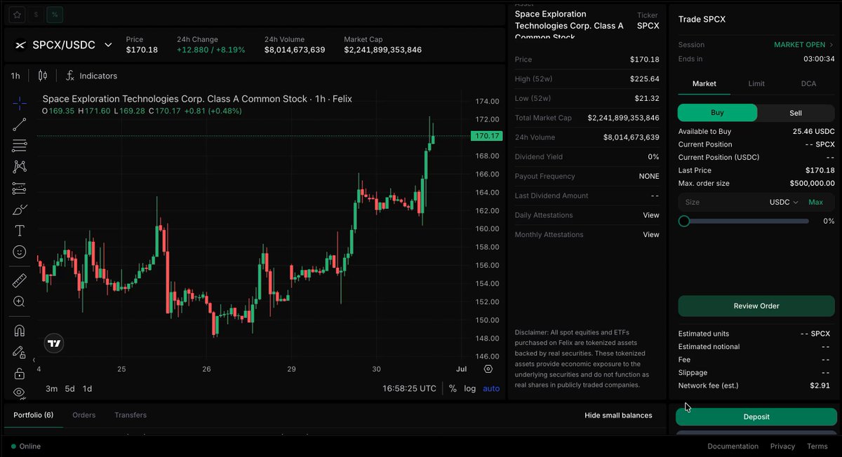Image resolution: width=842 pixels, height=457 pixels.
Task: Click the 170.17 current price label
Action: [x=486, y=136]
